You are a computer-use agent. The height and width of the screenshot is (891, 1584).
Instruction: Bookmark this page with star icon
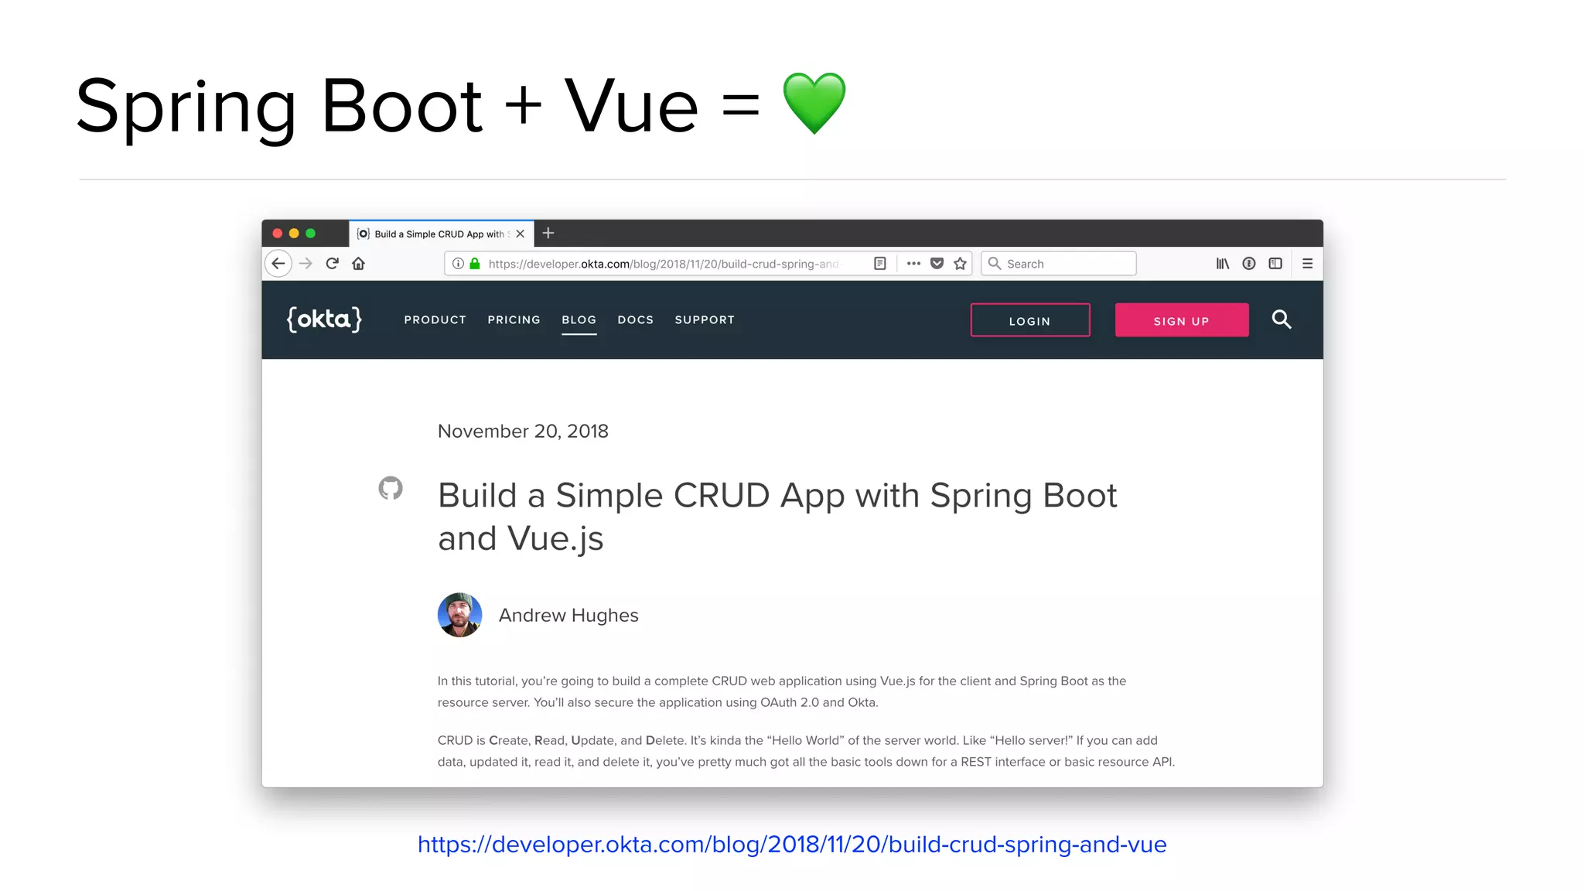pyautogui.click(x=960, y=264)
